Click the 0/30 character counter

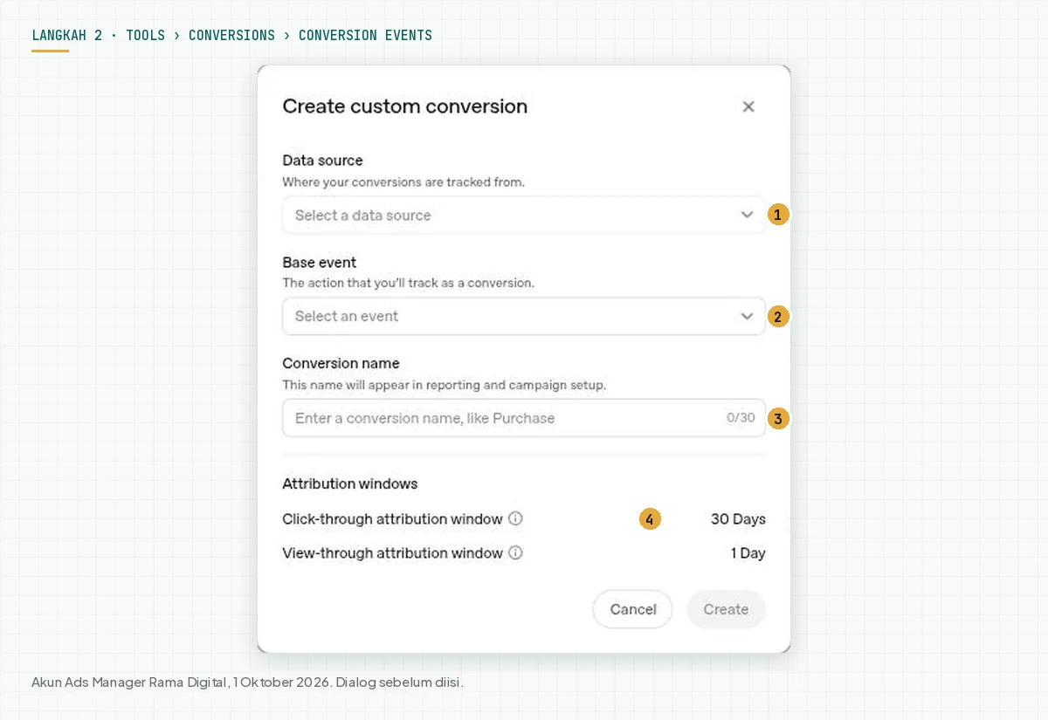(x=741, y=418)
